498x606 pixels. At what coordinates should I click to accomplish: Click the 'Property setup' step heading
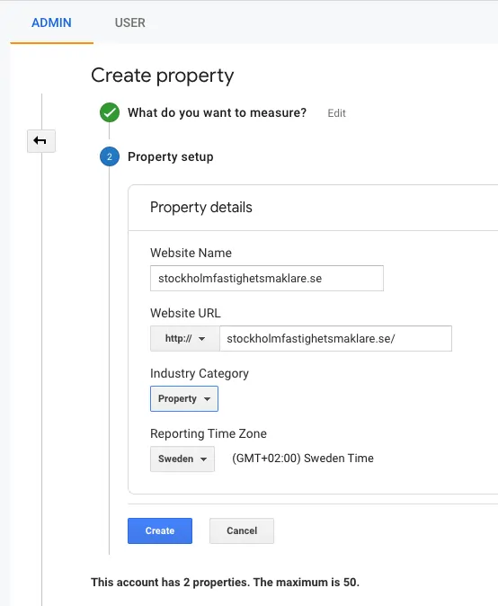pyautogui.click(x=171, y=157)
